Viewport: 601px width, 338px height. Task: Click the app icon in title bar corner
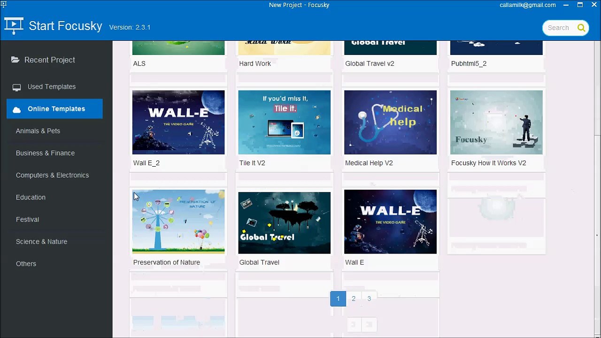coord(4,4)
